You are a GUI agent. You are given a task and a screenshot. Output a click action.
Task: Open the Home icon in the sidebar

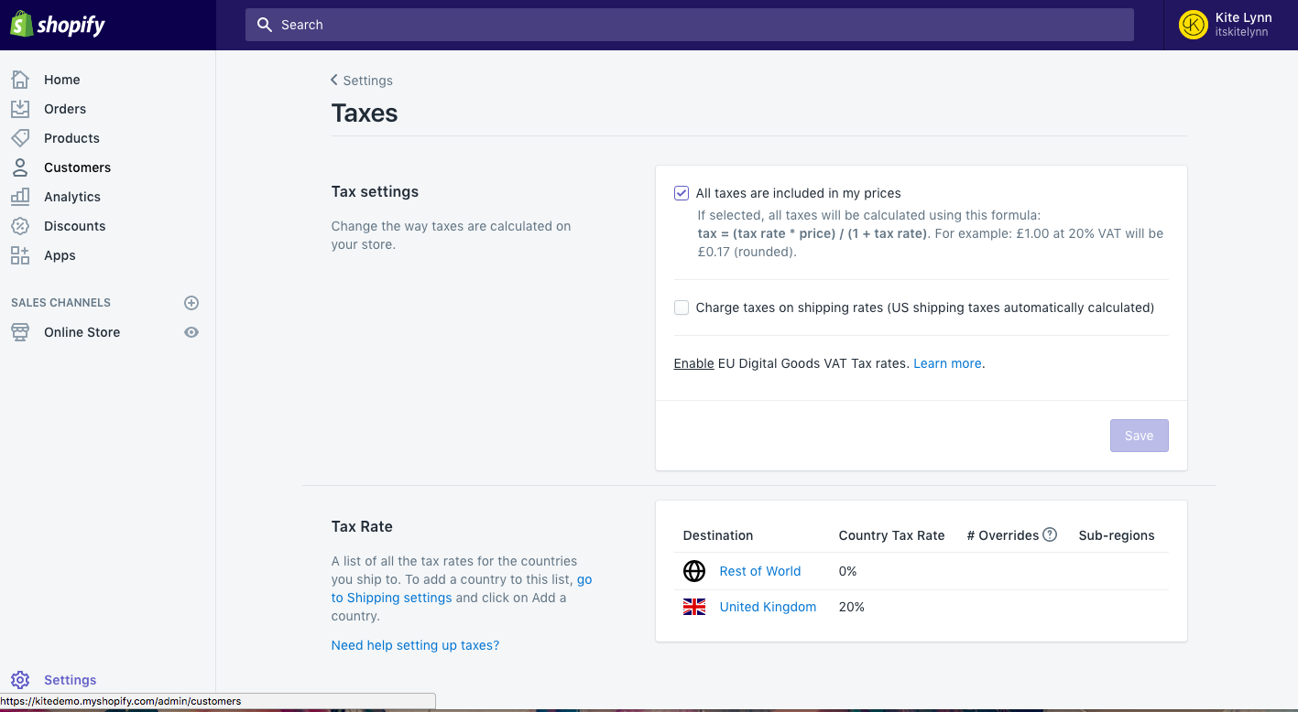(x=20, y=80)
